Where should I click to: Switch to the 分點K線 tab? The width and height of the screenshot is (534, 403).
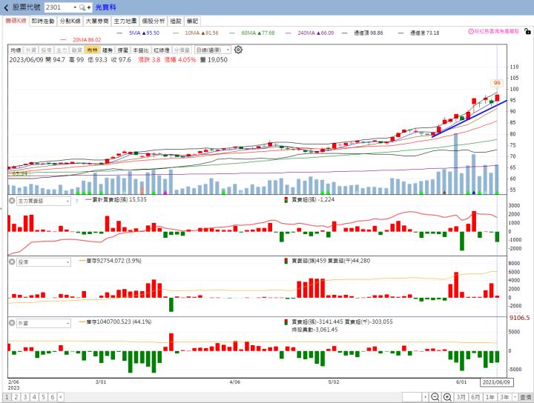pyautogui.click(x=70, y=21)
